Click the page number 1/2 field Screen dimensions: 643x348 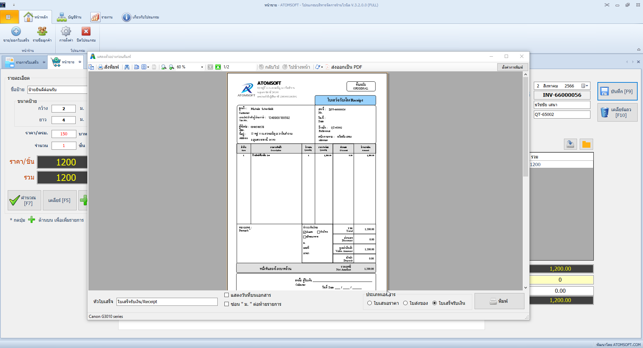pyautogui.click(x=238, y=67)
